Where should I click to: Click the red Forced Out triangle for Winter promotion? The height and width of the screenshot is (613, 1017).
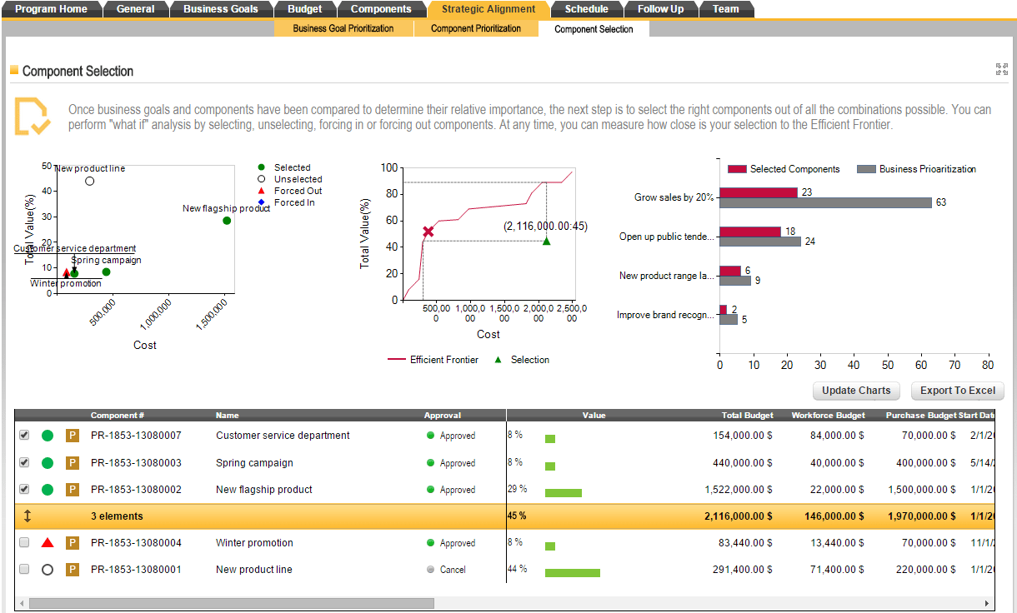(48, 542)
